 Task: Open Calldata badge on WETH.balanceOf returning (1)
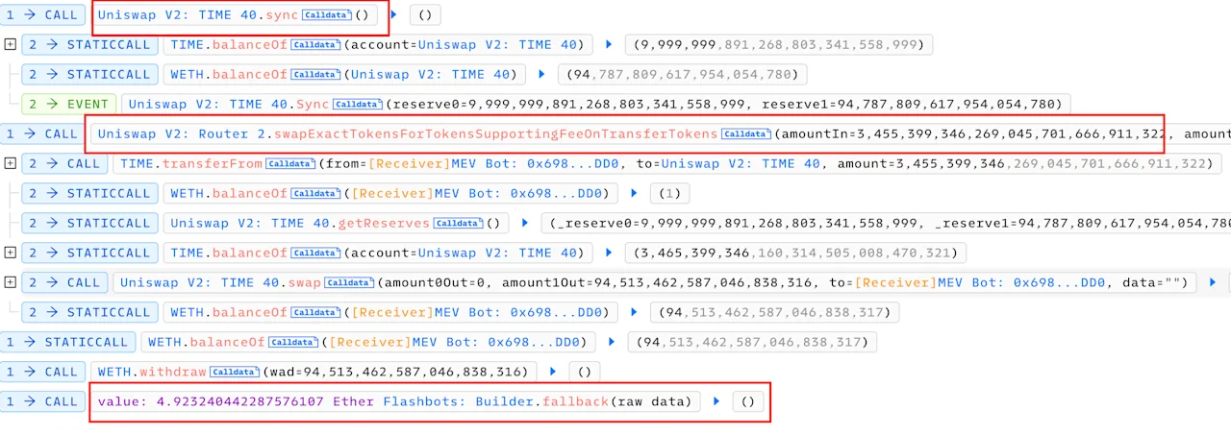[x=315, y=194]
